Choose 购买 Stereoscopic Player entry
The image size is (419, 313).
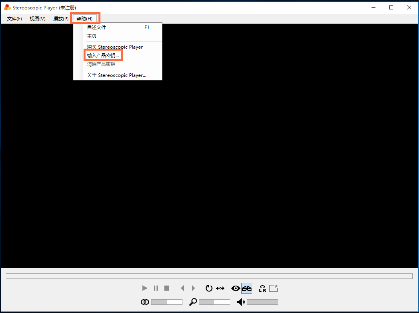118,47
